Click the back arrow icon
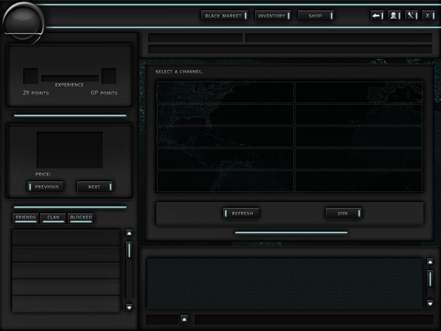Image resolution: width=441 pixels, height=331 pixels. click(x=377, y=15)
